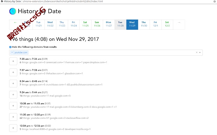The image size is (217, 135).
Task: Select the Fri 12/1 date tab
Action: 156,25
